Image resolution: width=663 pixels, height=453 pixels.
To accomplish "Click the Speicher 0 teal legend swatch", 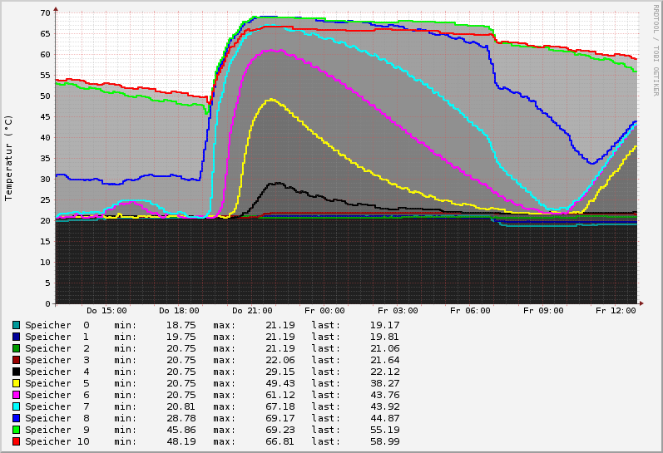I will (x=16, y=325).
